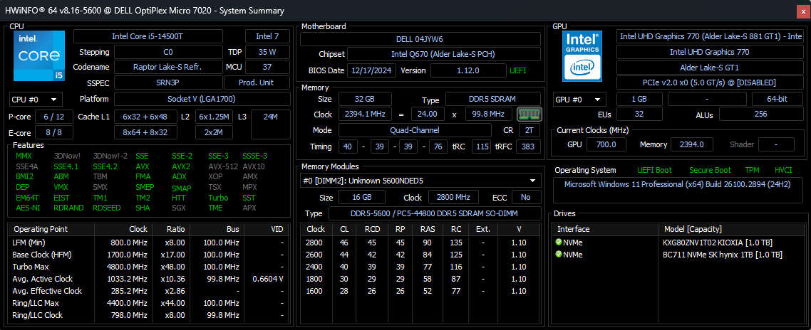The width and height of the screenshot is (811, 330).
Task: Open the GPU #0 selector dropdown
Action: click(x=579, y=99)
